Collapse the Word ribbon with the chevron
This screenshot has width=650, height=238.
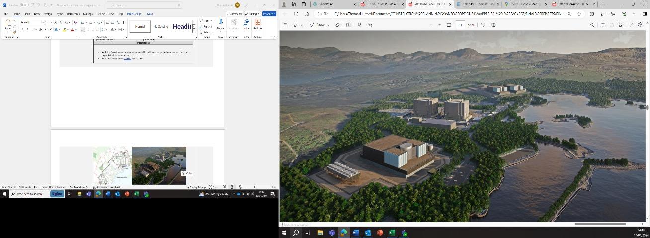[274, 36]
